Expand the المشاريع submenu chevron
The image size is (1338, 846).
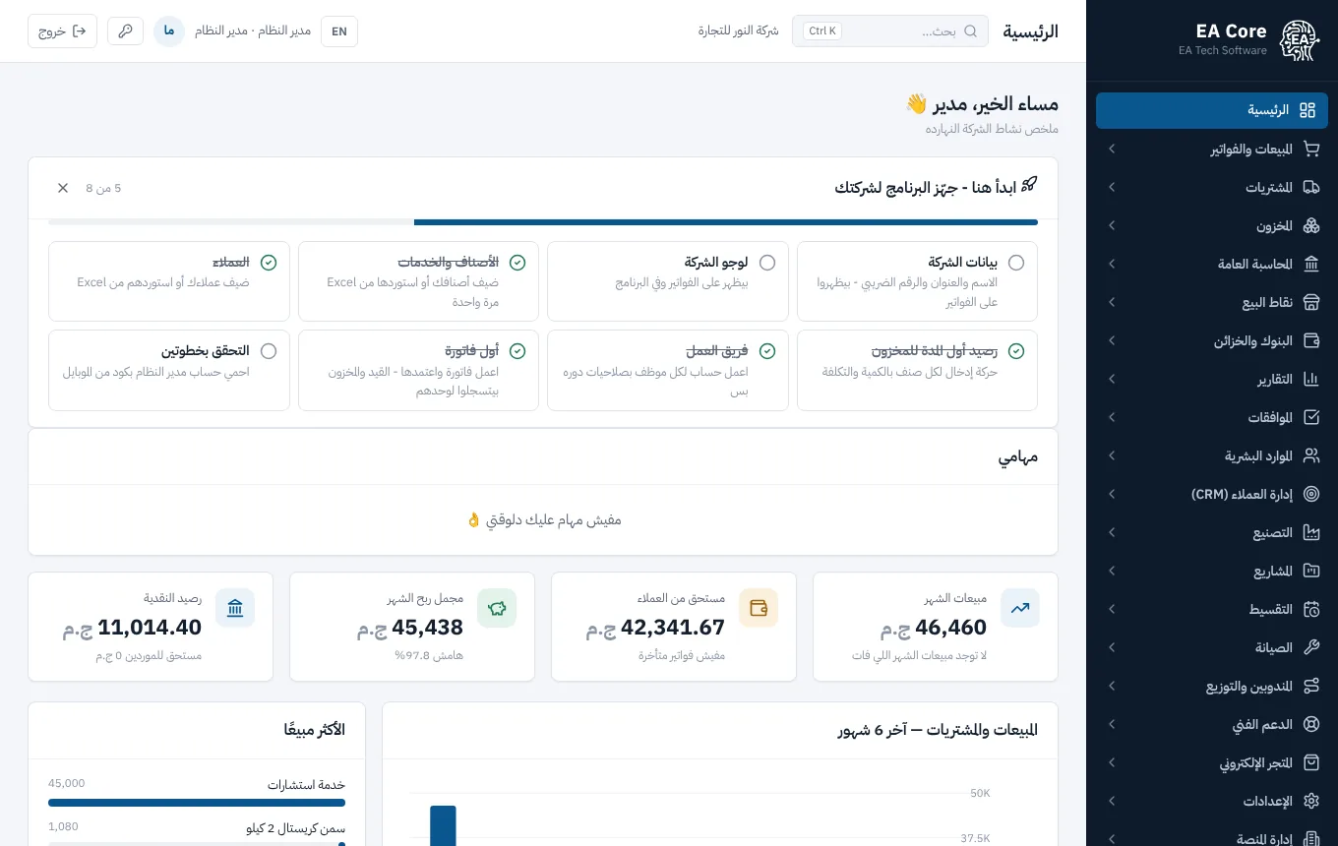(x=1112, y=572)
